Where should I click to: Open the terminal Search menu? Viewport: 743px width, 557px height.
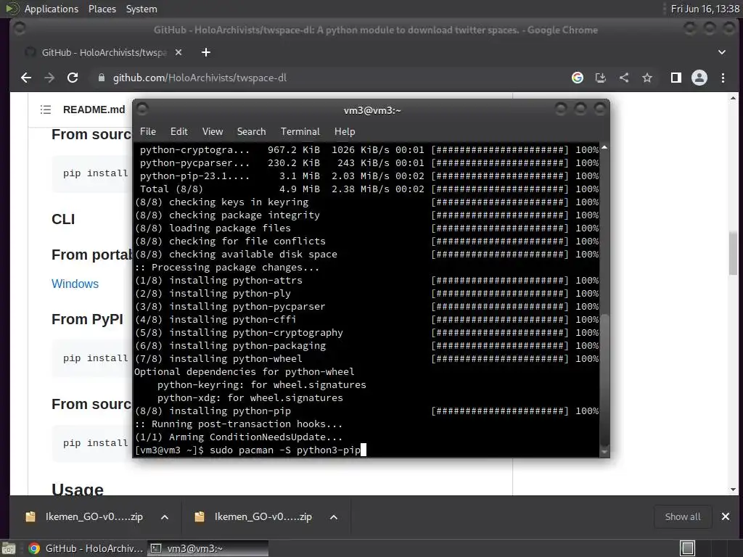click(251, 131)
